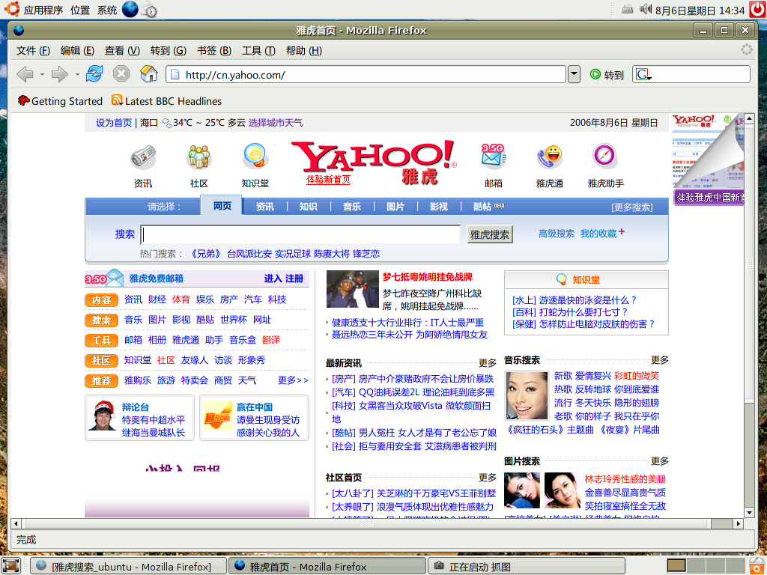The height and width of the screenshot is (575, 767).
Task: Click 更多 next to 音乐搜索
Action: (659, 360)
